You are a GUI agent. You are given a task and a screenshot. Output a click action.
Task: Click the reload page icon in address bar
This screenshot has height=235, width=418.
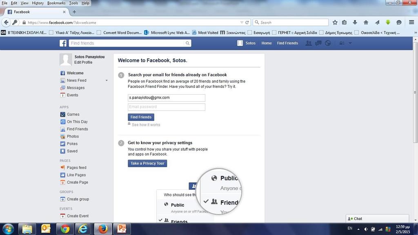(247, 22)
